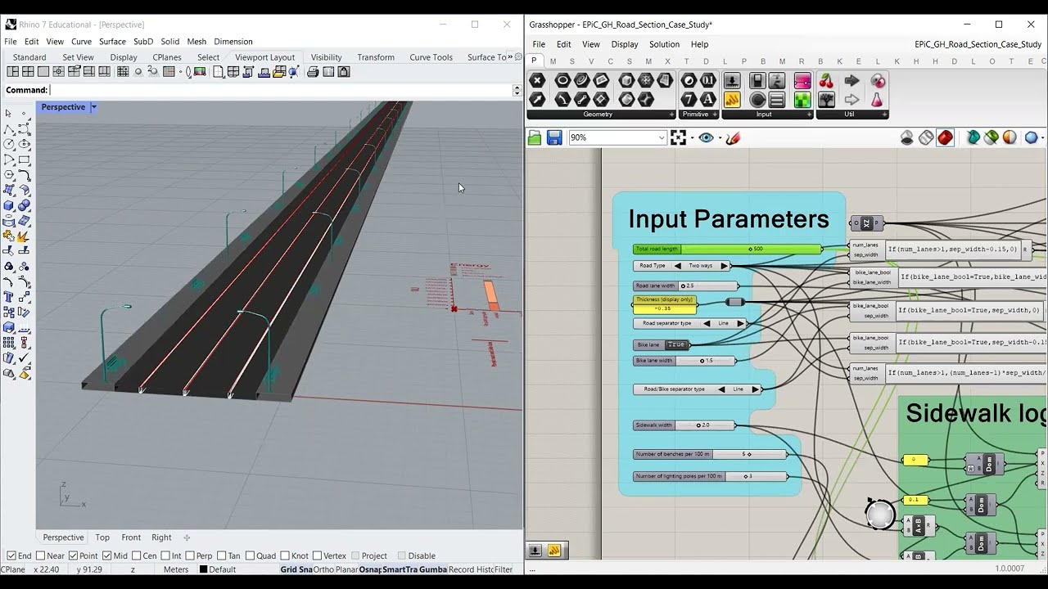Image resolution: width=1048 pixels, height=589 pixels.
Task: Enable the Near osnap checkbox
Action: click(x=40, y=556)
